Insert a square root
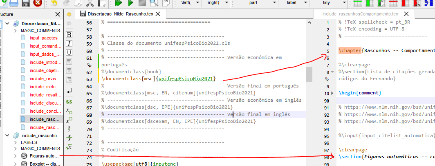The image size is (435, 166). tap(69, 147)
